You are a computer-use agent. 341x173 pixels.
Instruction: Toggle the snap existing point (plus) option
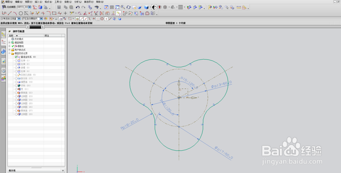106,19
